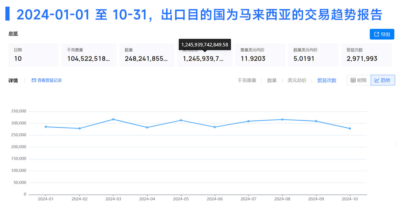
Task: Click the y-axis label 150,000
Action: (x=19, y=159)
